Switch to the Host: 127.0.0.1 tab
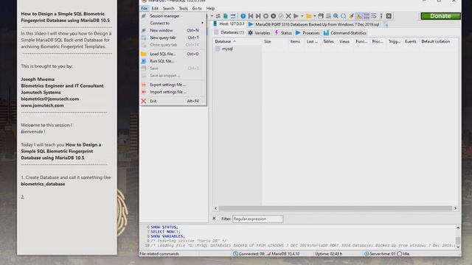The height and width of the screenshot is (265, 472). pyautogui.click(x=229, y=24)
